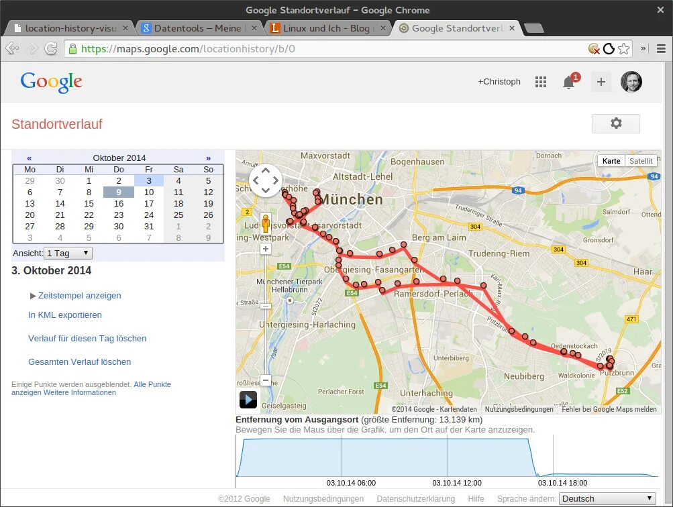Open the notifications bell
Image resolution: width=673 pixels, height=507 pixels.
click(570, 81)
